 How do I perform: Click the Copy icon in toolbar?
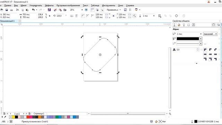(23, 10)
